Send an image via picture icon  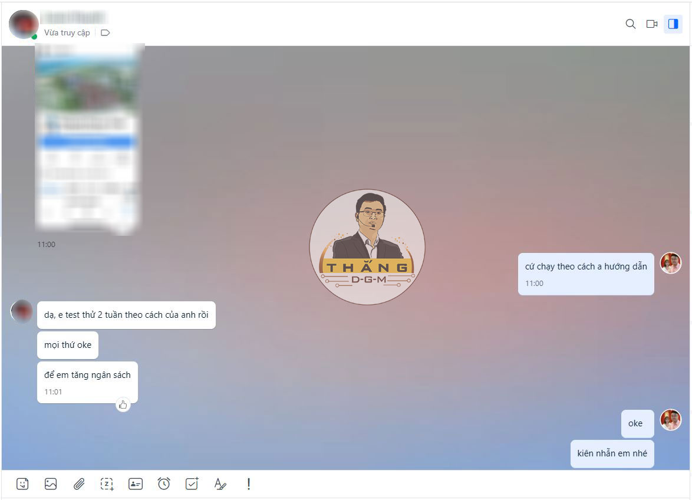tap(51, 484)
